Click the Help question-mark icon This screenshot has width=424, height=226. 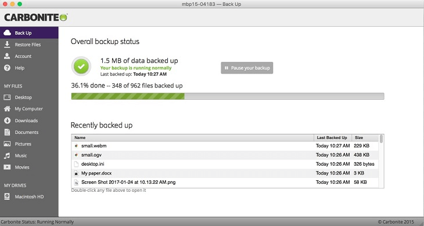point(8,68)
